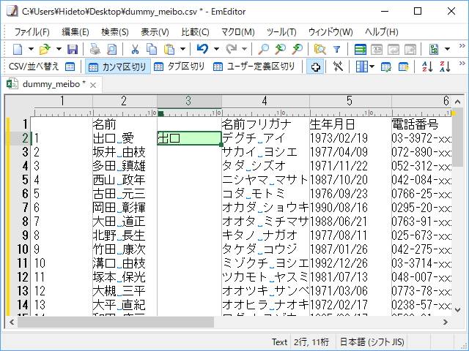The width and height of the screenshot is (469, 351).
Task: Click the column layout icon
Action: point(361,67)
